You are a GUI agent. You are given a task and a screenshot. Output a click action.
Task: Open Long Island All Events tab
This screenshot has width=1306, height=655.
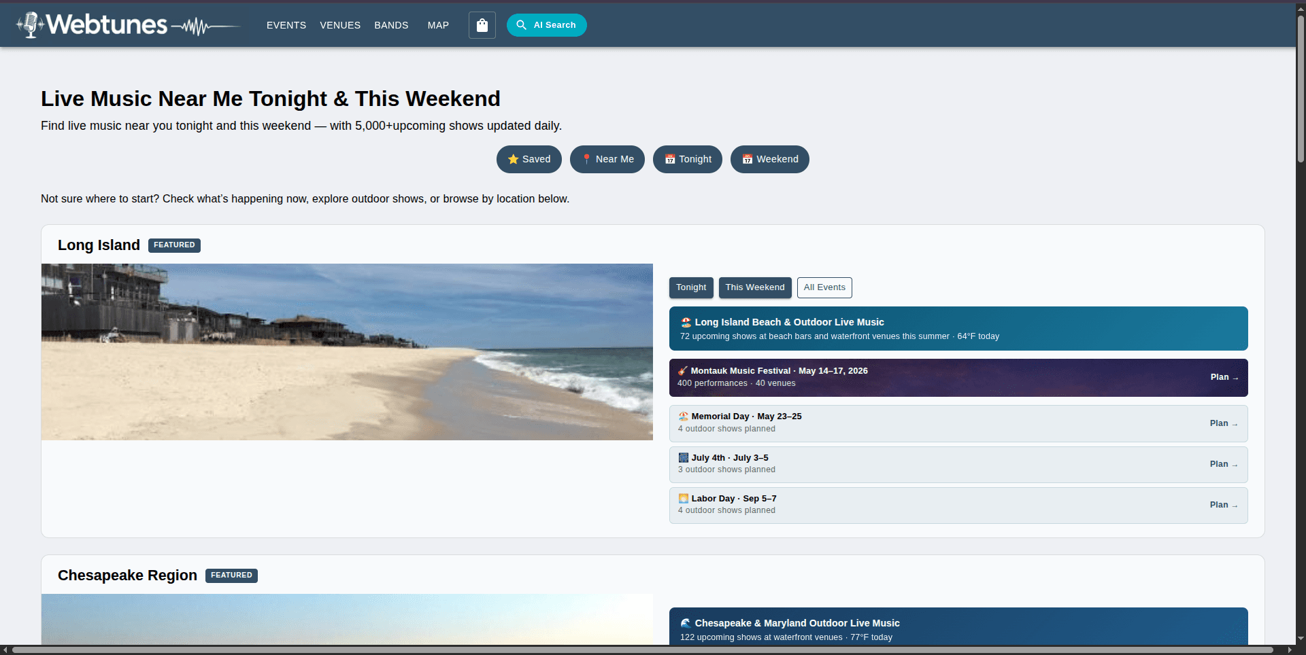click(x=824, y=287)
